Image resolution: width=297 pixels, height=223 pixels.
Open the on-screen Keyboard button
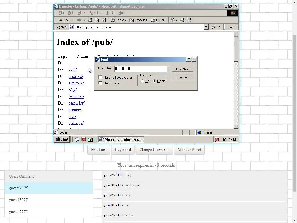pos(123,150)
